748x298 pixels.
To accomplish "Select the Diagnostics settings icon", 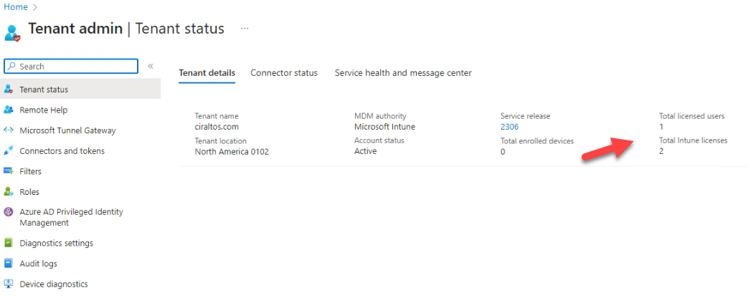I will point(8,243).
